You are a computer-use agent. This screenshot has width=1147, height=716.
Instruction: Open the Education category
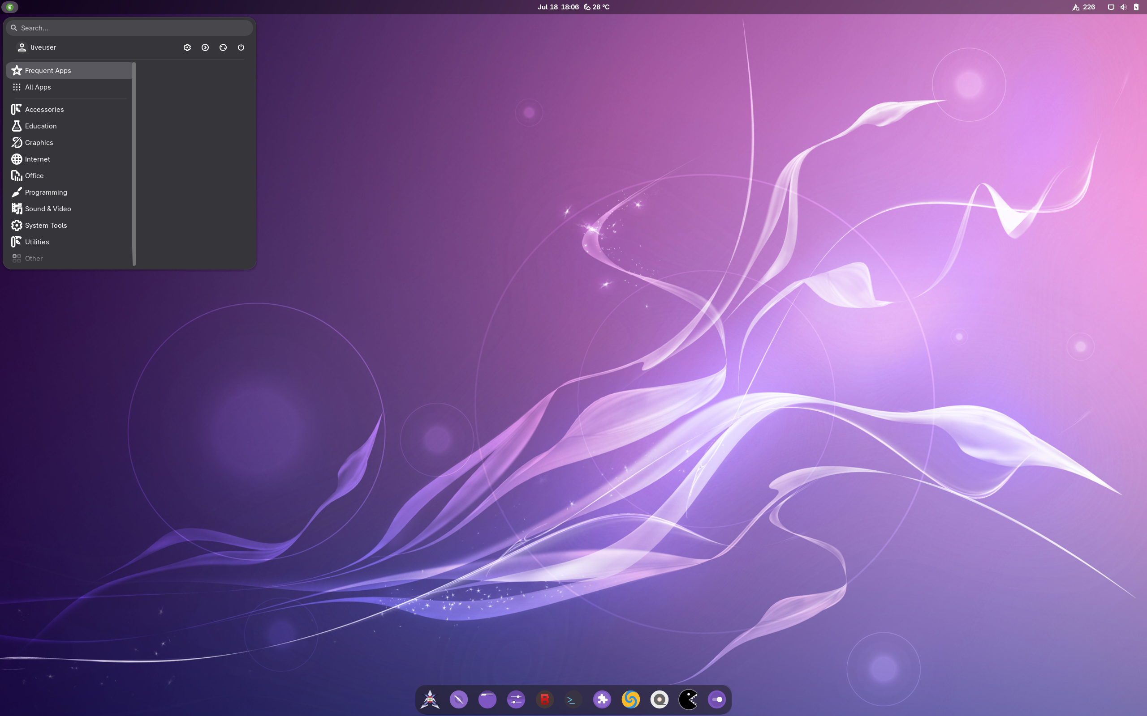point(69,126)
